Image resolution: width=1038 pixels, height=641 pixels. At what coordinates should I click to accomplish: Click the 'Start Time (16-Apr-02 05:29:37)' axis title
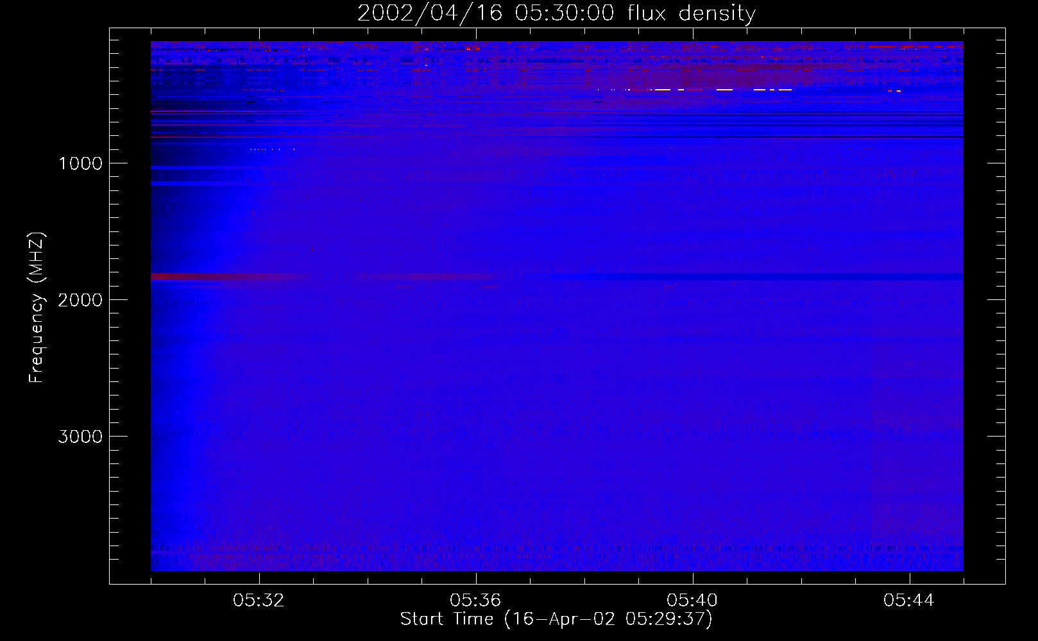[556, 619]
